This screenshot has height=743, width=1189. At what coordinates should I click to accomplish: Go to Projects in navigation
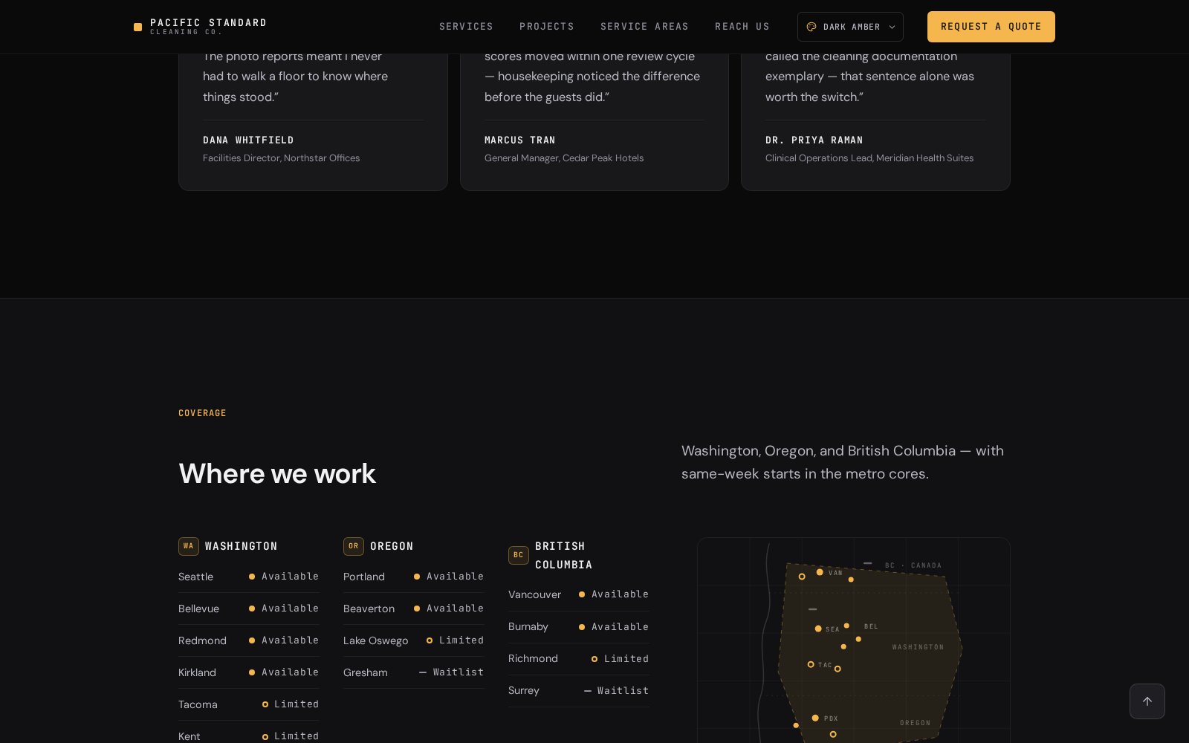[547, 27]
